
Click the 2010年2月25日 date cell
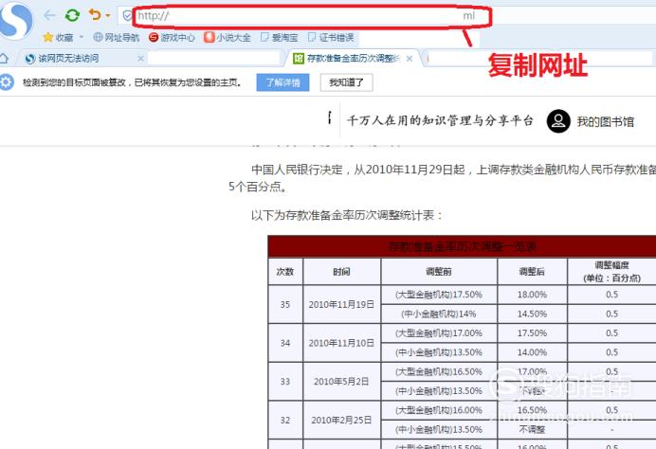point(341,421)
